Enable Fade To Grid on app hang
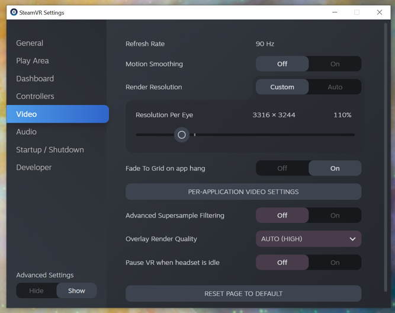Screen dimensions: 395x313 pyautogui.click(x=335, y=168)
